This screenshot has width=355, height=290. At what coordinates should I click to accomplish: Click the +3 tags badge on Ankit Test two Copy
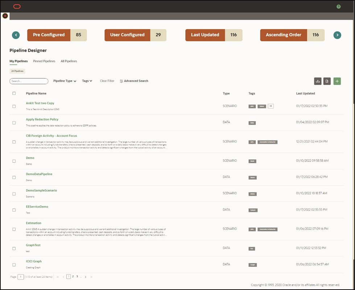pyautogui.click(x=271, y=106)
